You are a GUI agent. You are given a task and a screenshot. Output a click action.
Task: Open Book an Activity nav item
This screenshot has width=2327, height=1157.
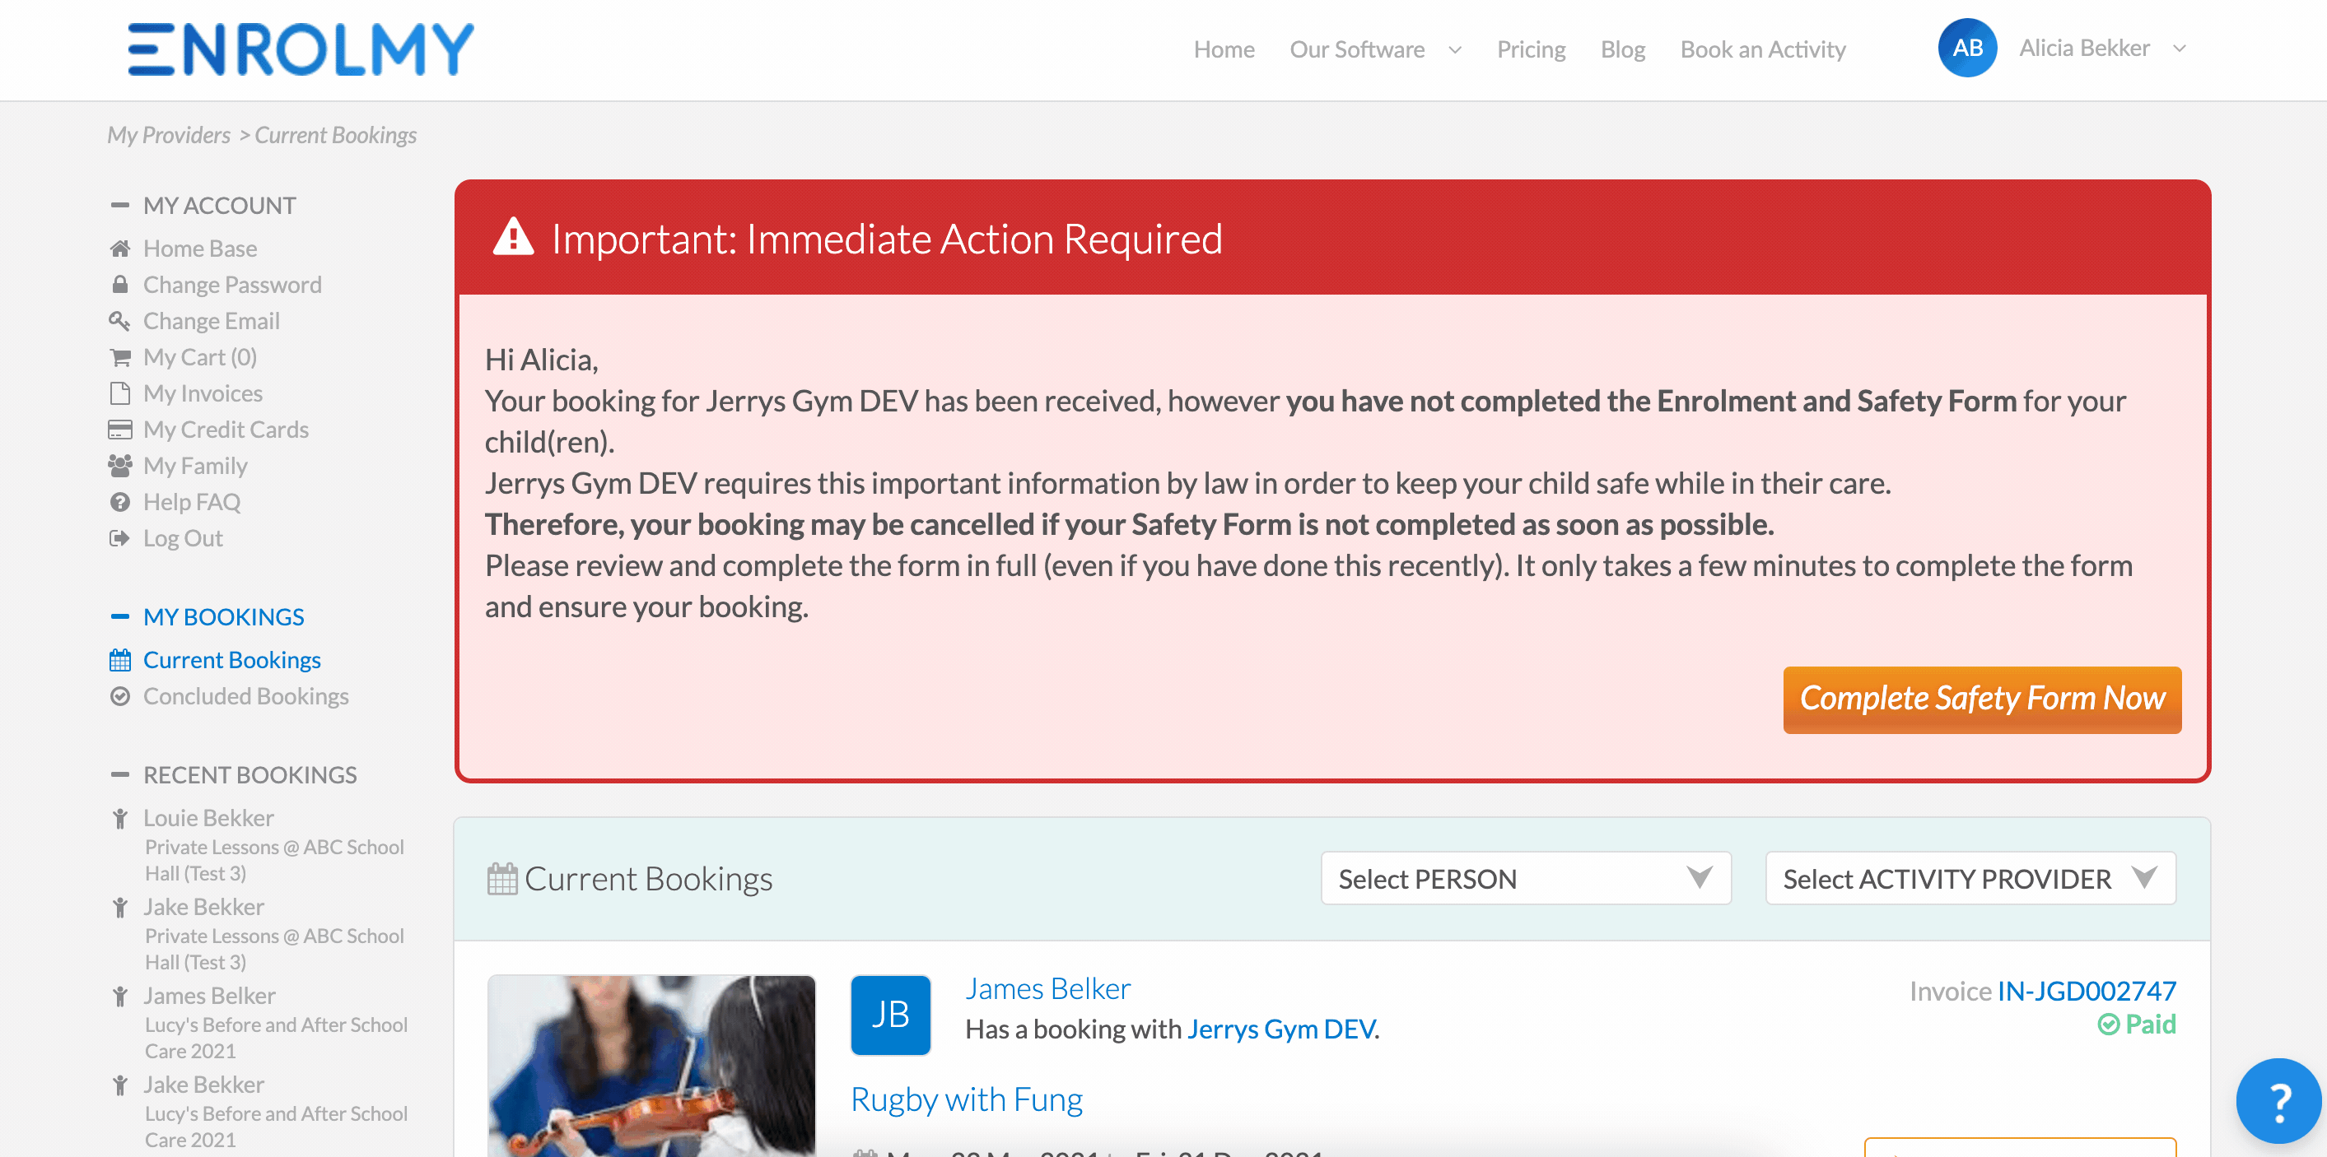1761,49
